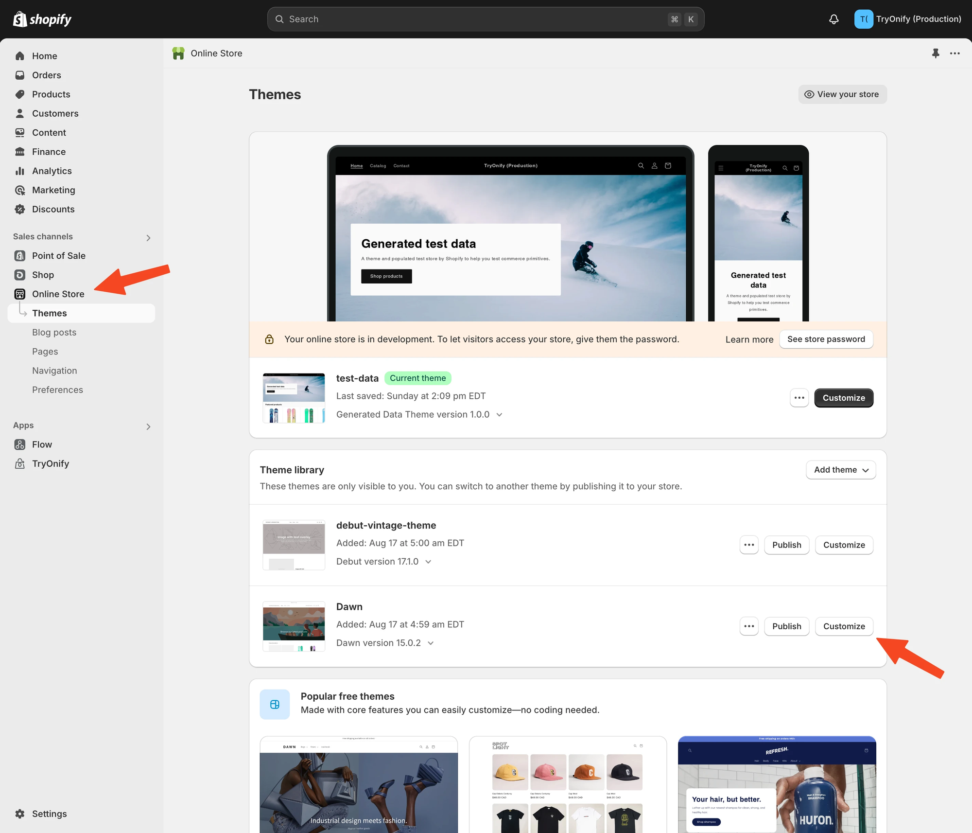The width and height of the screenshot is (972, 833).
Task: Open the Themes sidebar item
Action: [x=81, y=313]
